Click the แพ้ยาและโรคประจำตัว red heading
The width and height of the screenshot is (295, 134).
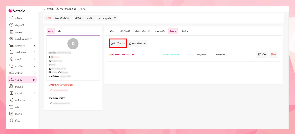(x=61, y=85)
